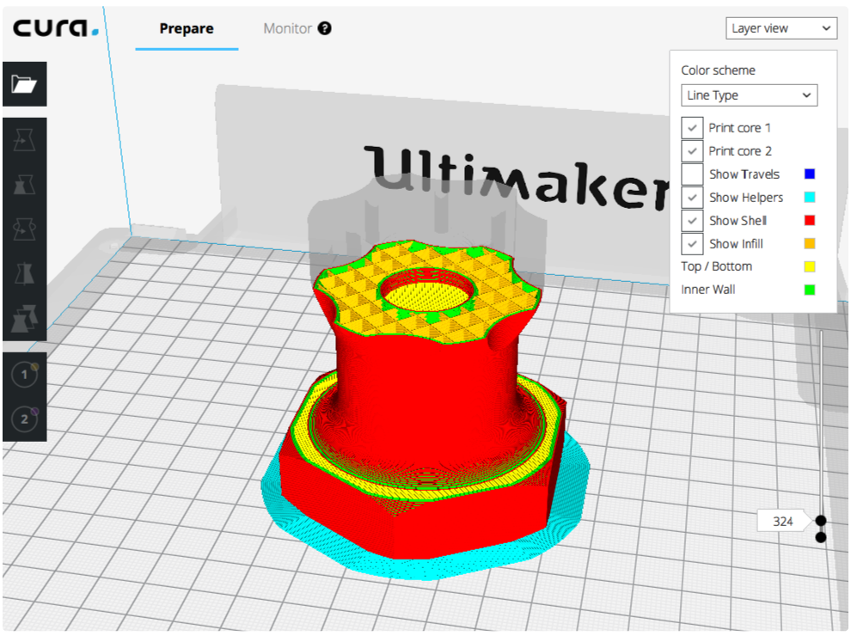Click the upper layer slider handle

pos(821,521)
